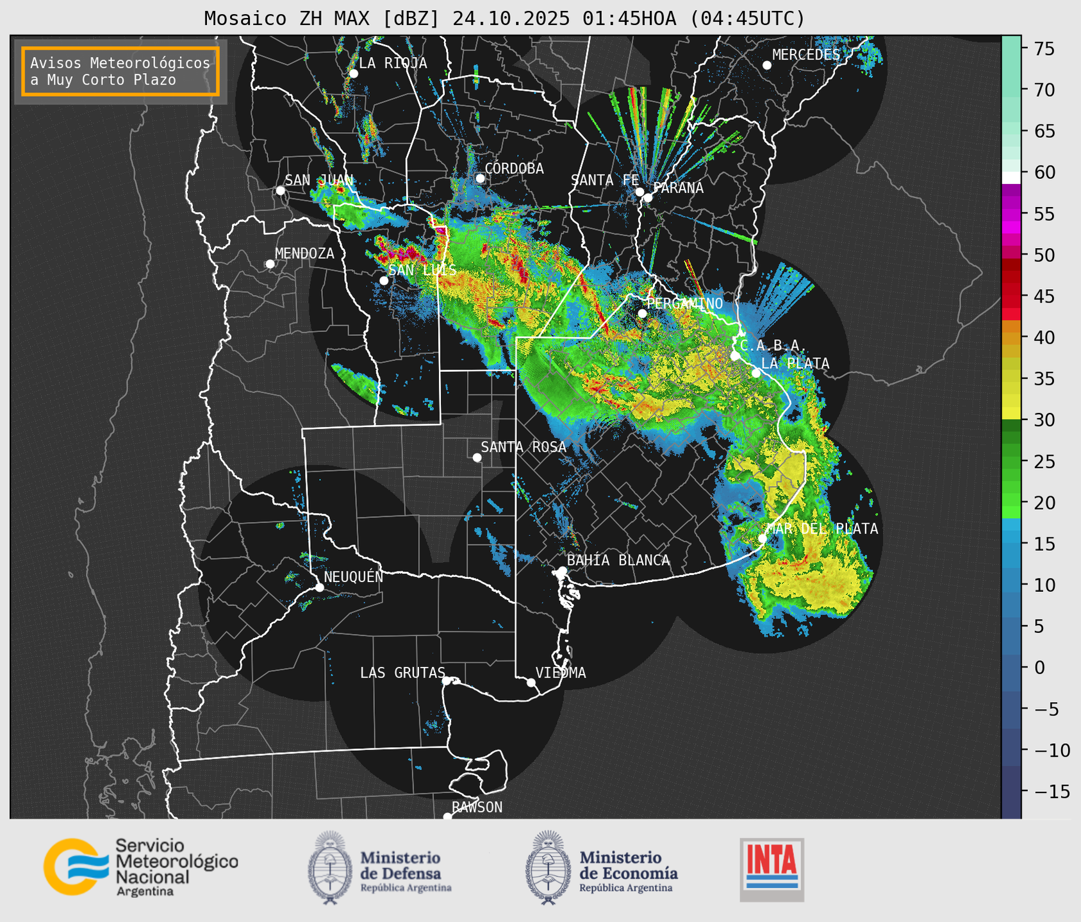Click the Neuquén city marker dot

319,587
